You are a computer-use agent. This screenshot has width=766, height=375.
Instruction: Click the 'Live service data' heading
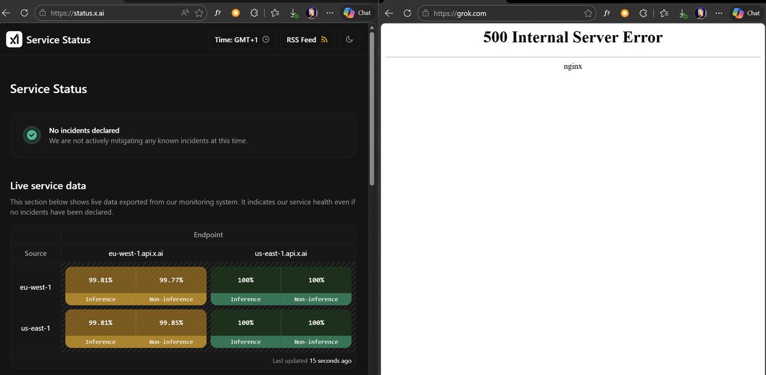pyautogui.click(x=48, y=186)
